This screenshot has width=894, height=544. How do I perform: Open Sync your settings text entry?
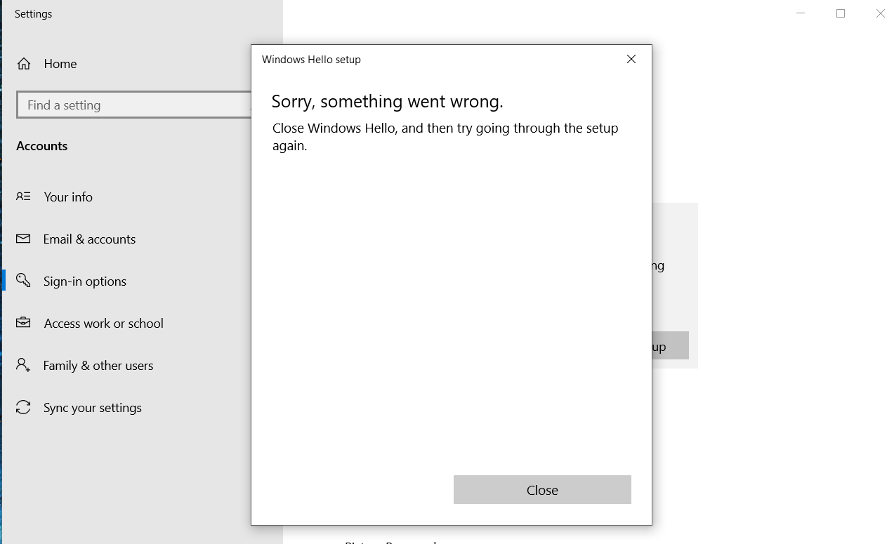(93, 408)
